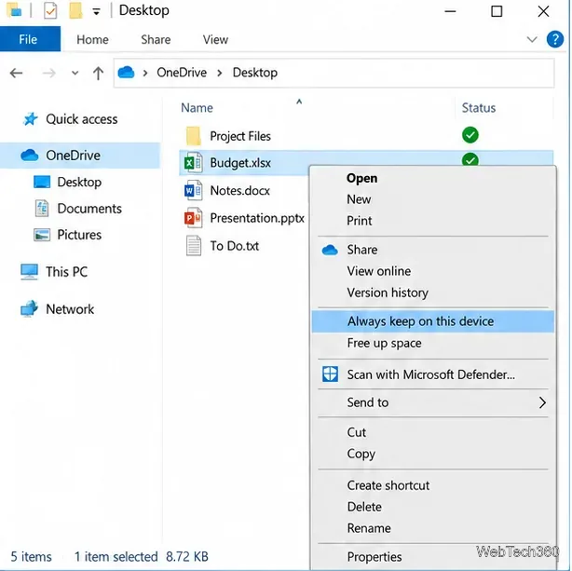Expand the Send to submenu arrow
Viewport: 572px width, 571px height.
click(542, 402)
